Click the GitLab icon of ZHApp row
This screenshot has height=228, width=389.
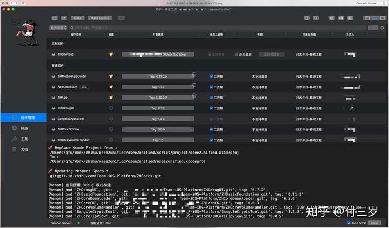point(53,98)
